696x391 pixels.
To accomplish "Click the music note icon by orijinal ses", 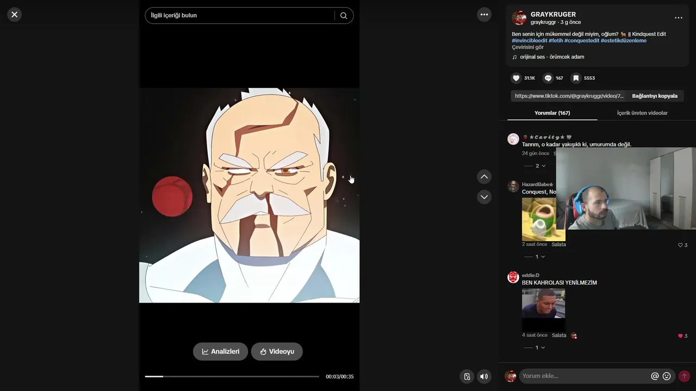I will point(514,57).
